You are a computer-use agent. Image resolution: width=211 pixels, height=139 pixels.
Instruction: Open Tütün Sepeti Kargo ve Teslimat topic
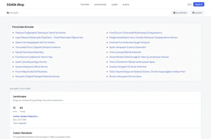(x=147, y=71)
